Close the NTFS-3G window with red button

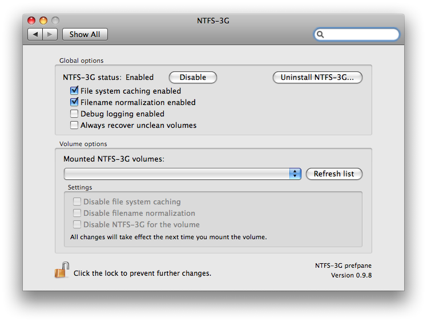pyautogui.click(x=31, y=21)
